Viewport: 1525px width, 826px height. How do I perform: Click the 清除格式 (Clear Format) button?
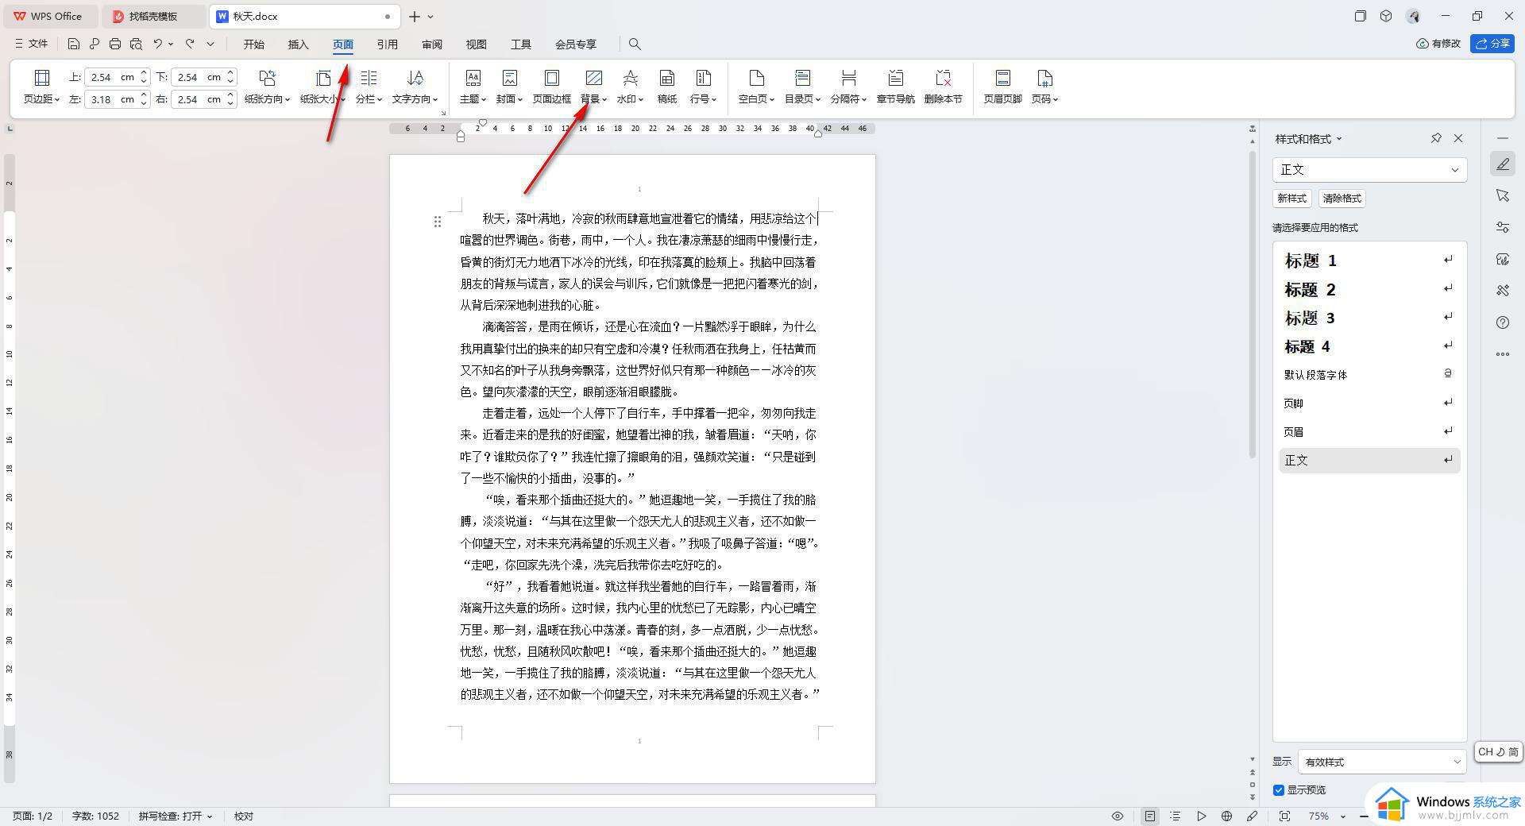1342,199
